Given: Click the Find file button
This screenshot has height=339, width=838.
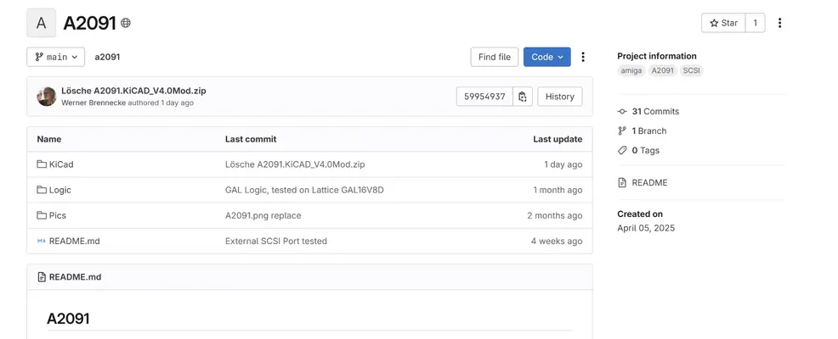Looking at the screenshot, I should (x=495, y=57).
